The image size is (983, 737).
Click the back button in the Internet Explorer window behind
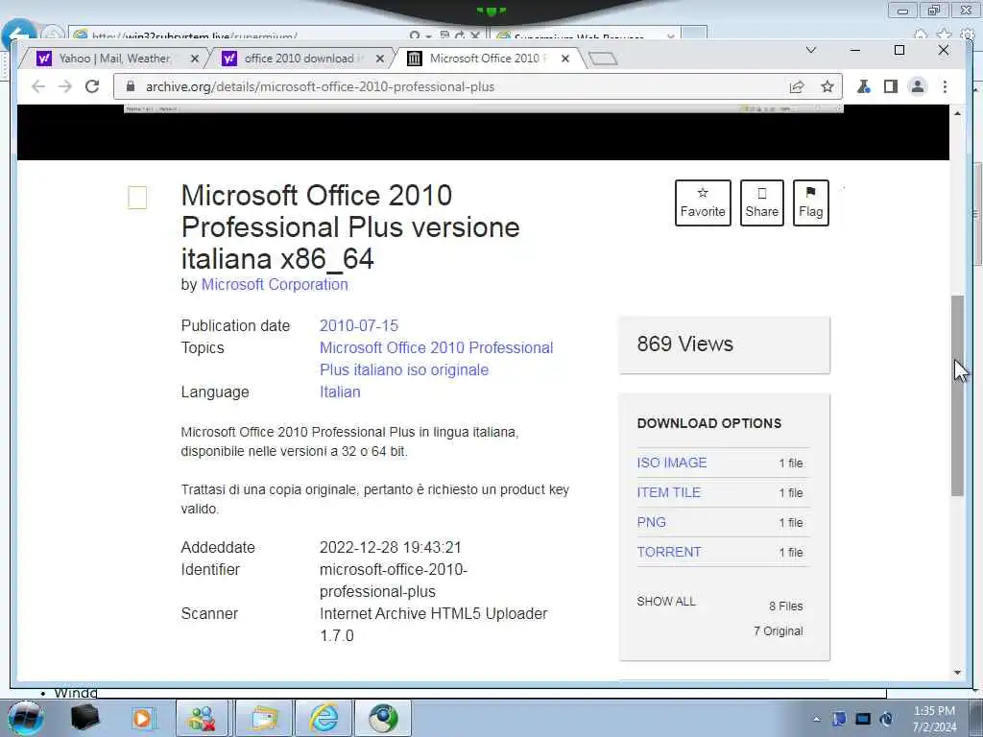point(17,32)
